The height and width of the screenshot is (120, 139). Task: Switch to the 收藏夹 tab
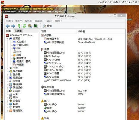pyautogui.click(x=18, y=31)
